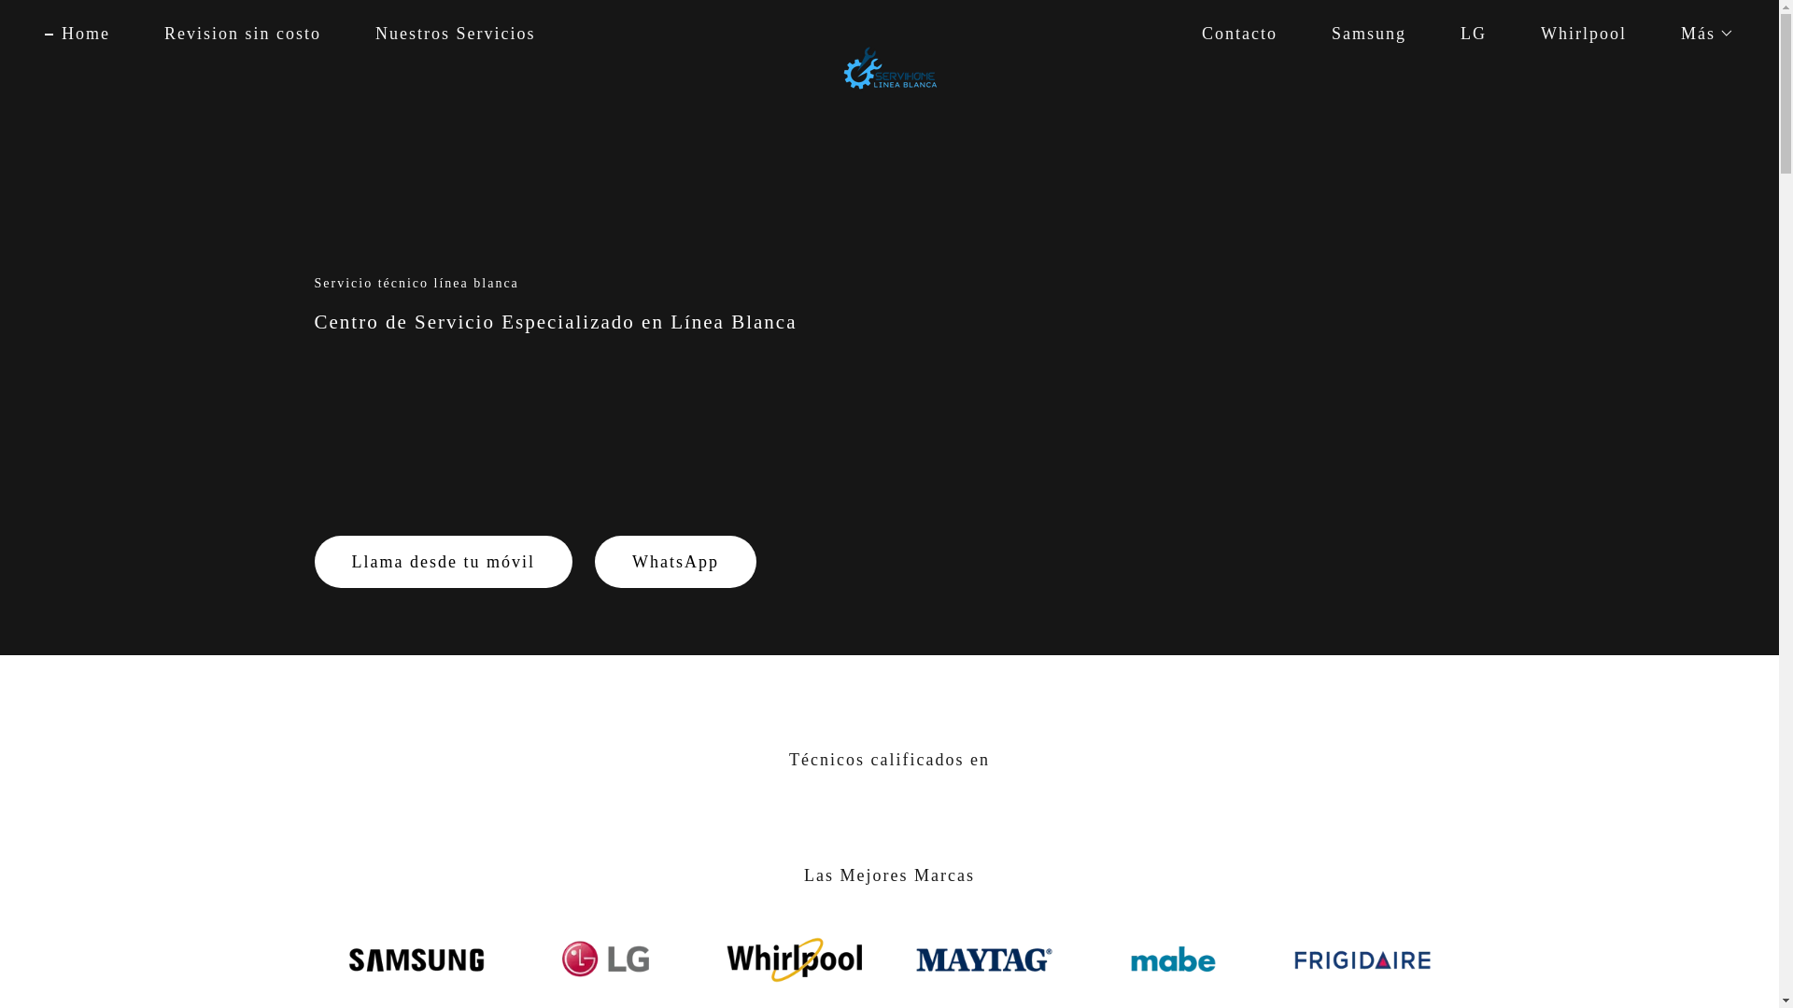Click the Frigidaire brand logo
Image resolution: width=1793 pixels, height=1008 pixels.
point(1362,959)
